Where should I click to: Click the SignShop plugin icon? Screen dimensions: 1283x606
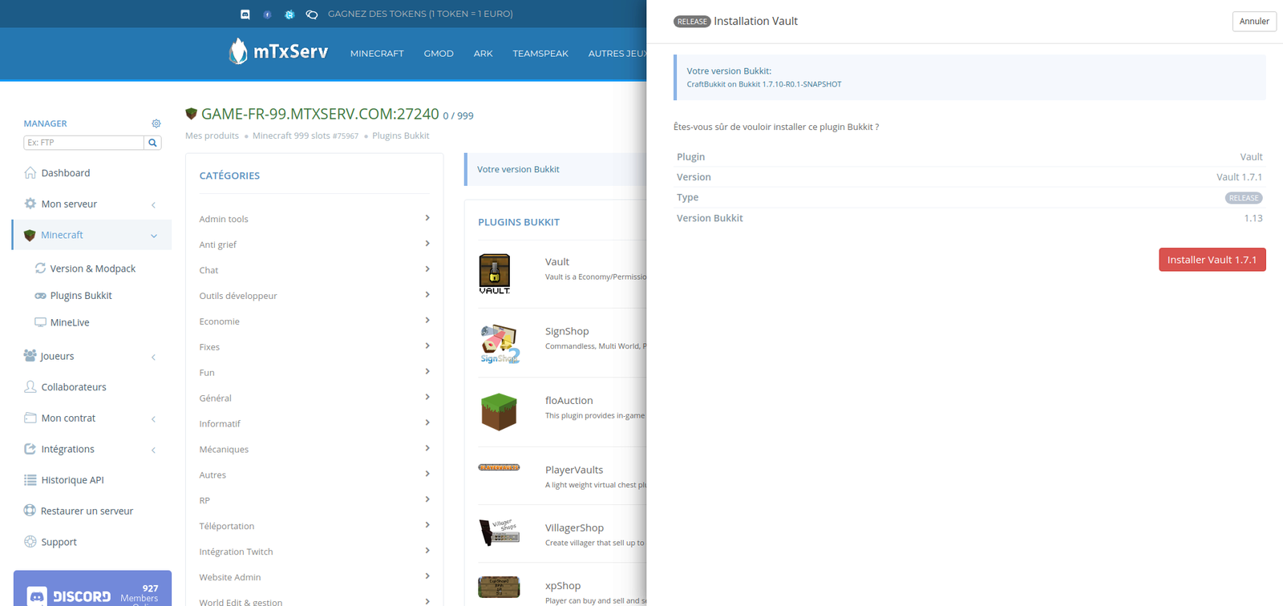pyautogui.click(x=500, y=344)
